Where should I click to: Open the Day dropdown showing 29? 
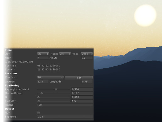coord(43,54)
